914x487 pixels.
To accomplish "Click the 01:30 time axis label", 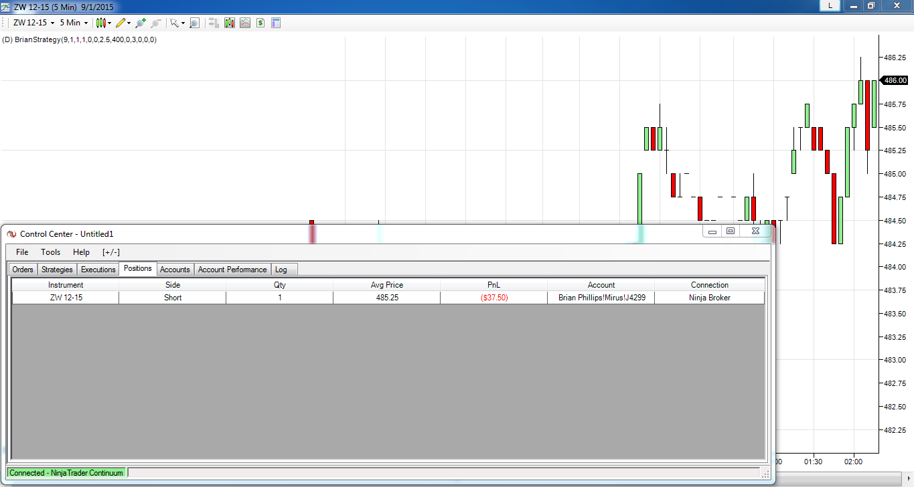I will (x=814, y=462).
